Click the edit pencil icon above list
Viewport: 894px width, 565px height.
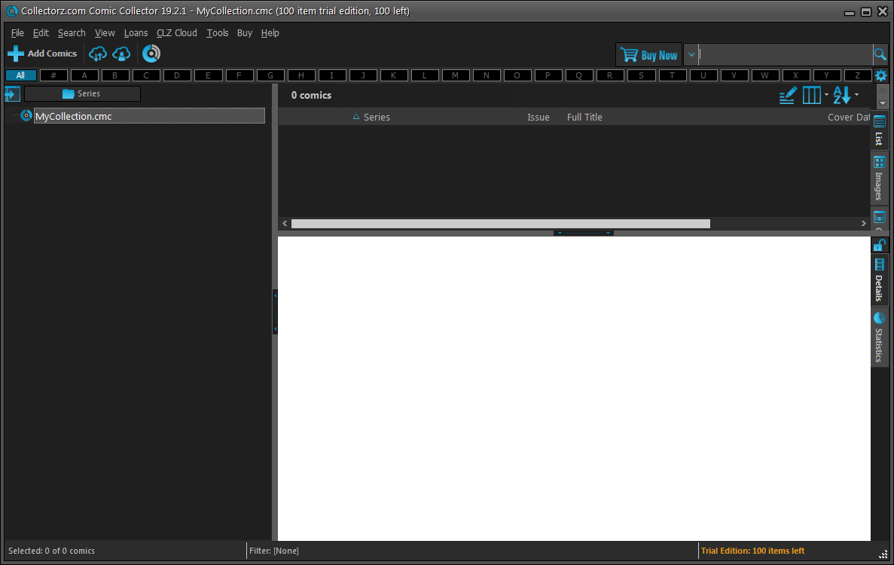[x=787, y=96]
